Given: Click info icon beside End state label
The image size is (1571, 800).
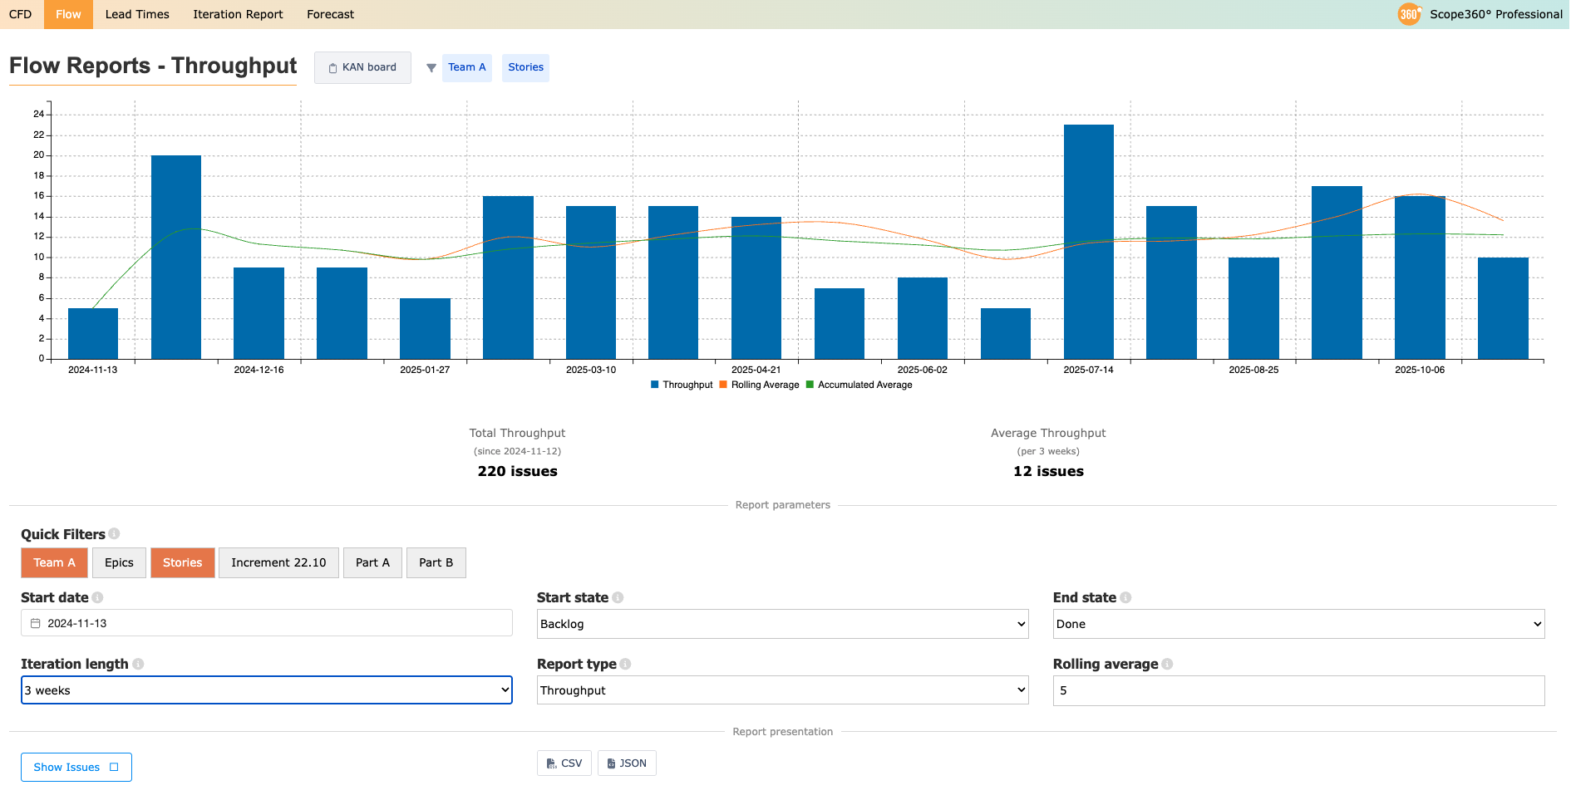Looking at the screenshot, I should [x=1125, y=597].
